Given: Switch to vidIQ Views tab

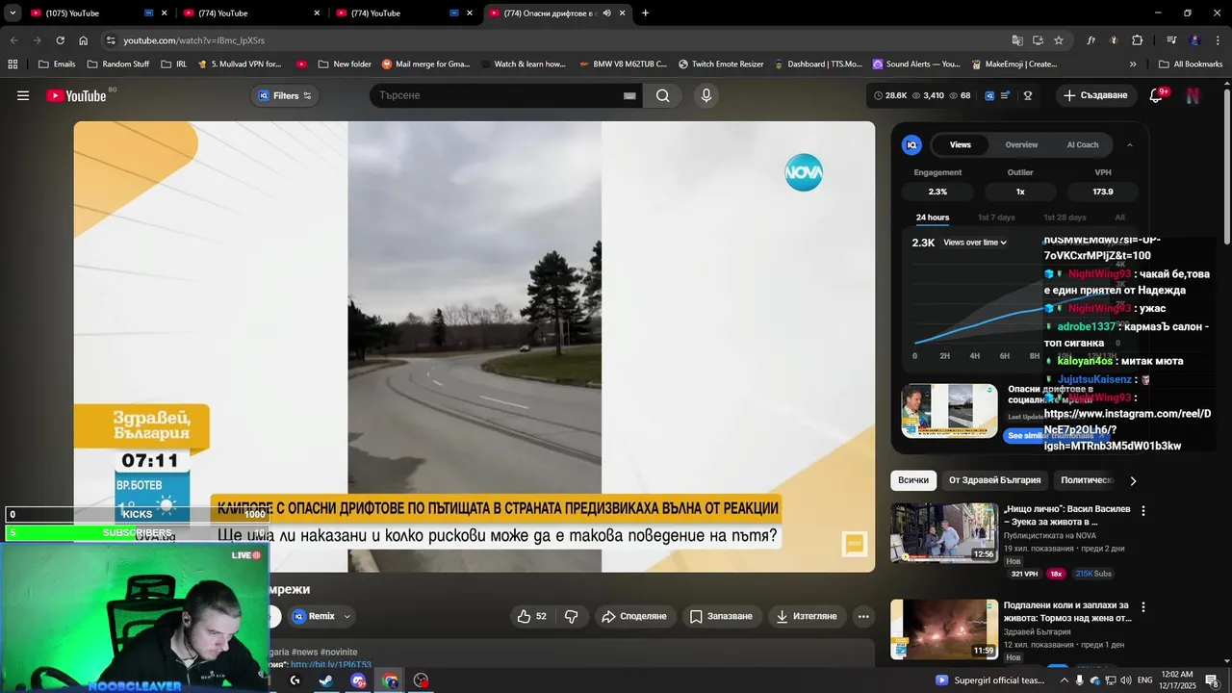Looking at the screenshot, I should click(x=961, y=145).
